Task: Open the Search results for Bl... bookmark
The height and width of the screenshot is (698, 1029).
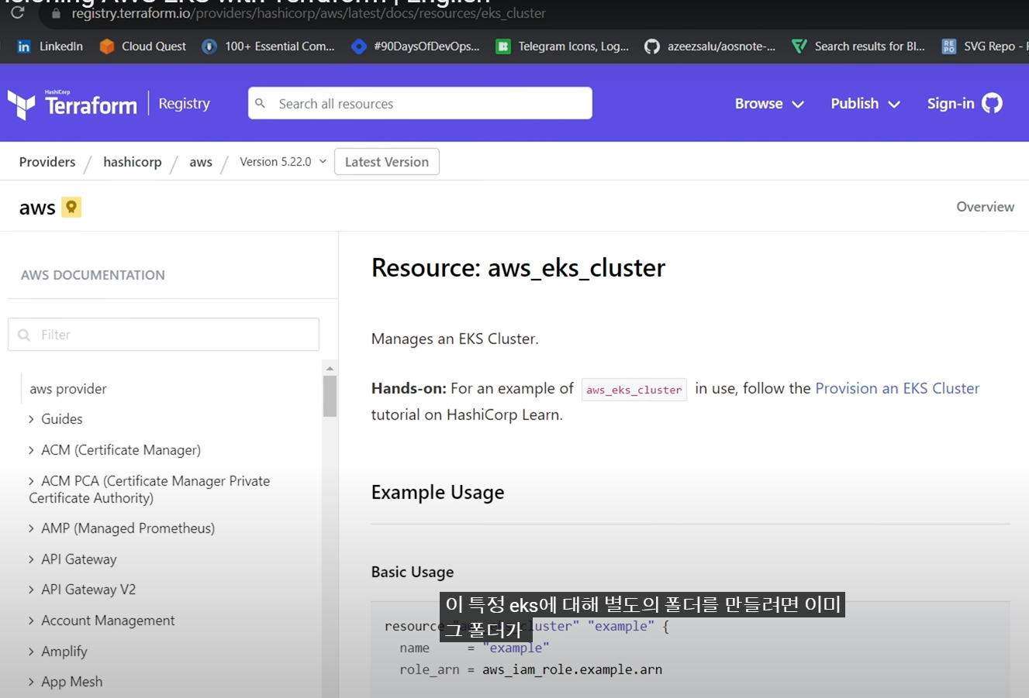Action: tap(858, 46)
